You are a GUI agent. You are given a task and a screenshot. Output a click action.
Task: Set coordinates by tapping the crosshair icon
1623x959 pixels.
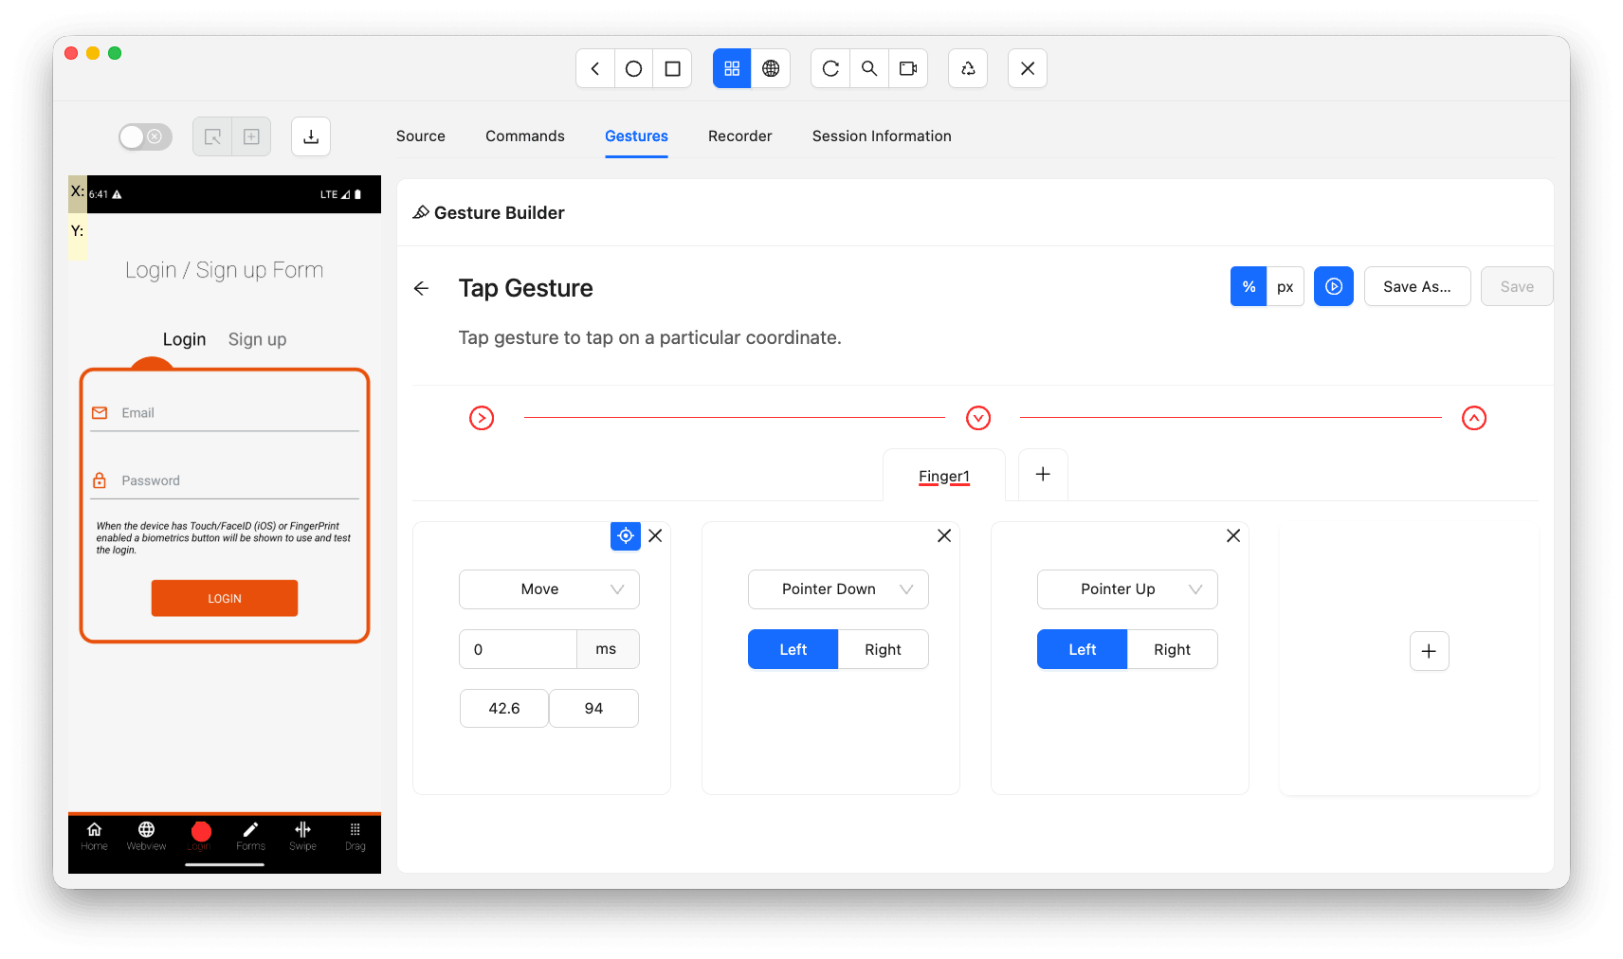(x=625, y=535)
